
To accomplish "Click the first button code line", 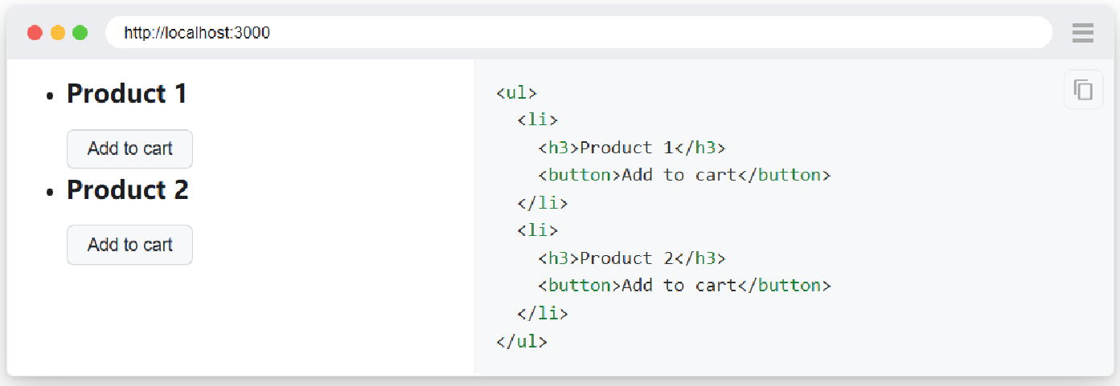I will pos(684,175).
